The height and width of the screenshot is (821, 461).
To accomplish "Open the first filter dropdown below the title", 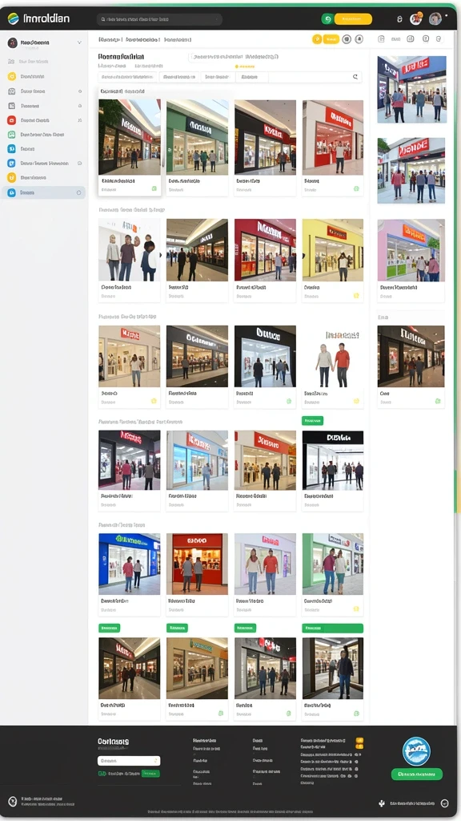I will click(128, 77).
